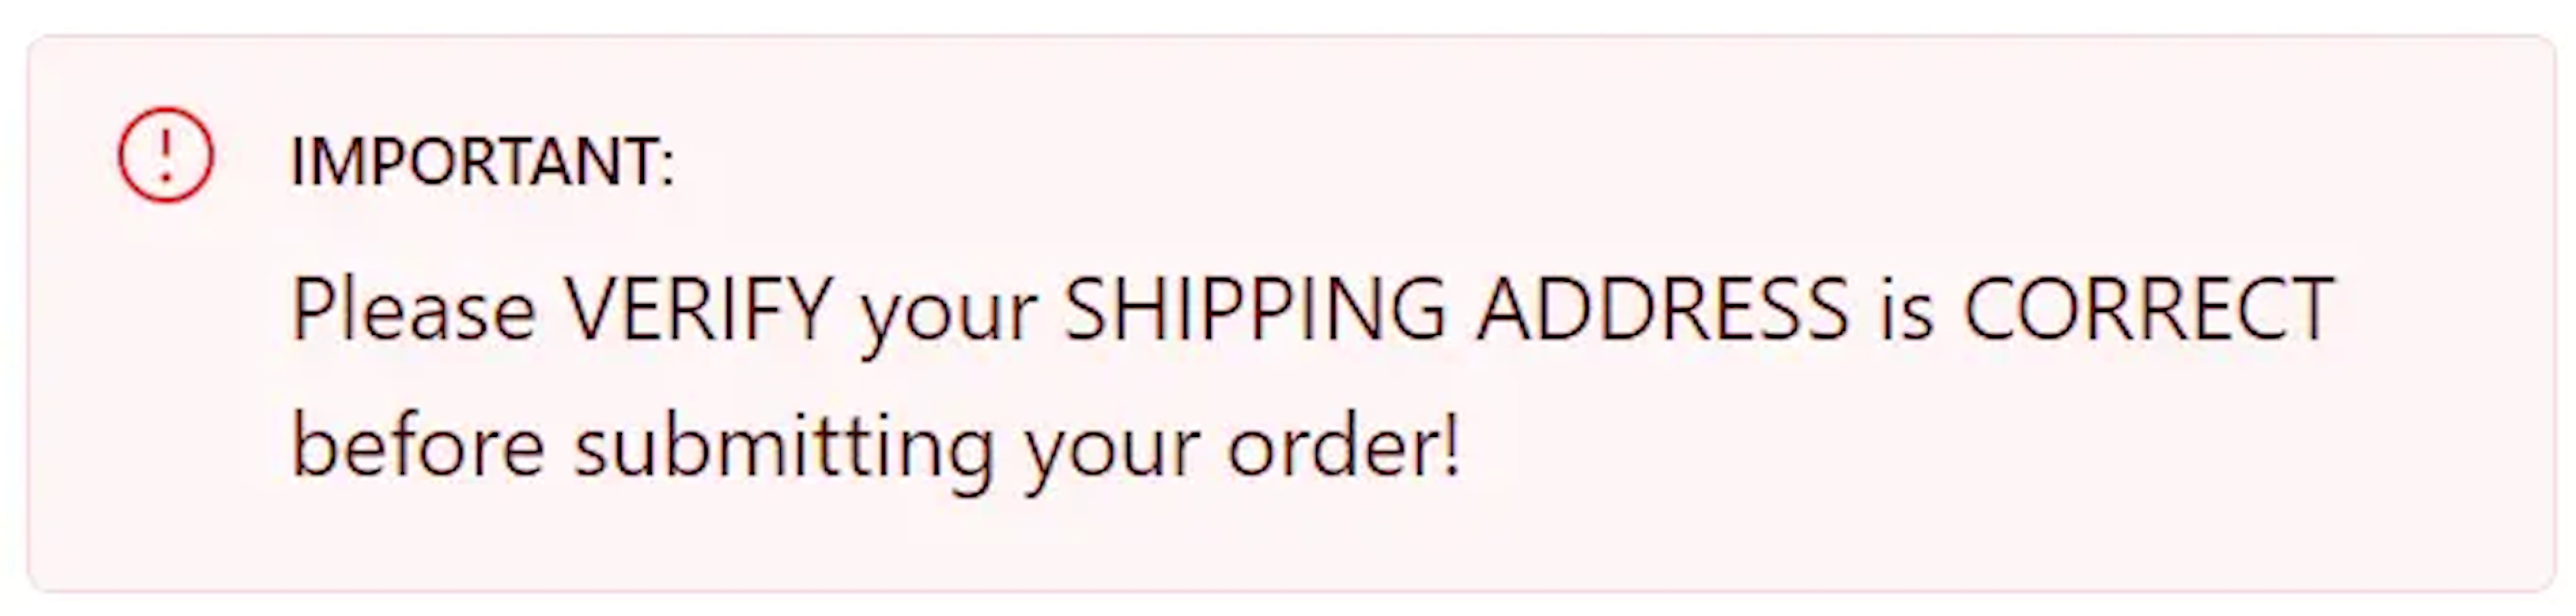Click the red exclamation alert icon
Viewport: 2576px width, 616px height.
point(166,155)
